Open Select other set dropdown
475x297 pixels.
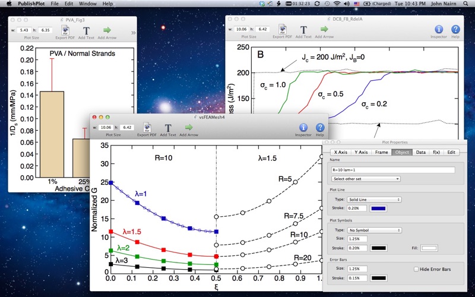[x=366, y=179]
